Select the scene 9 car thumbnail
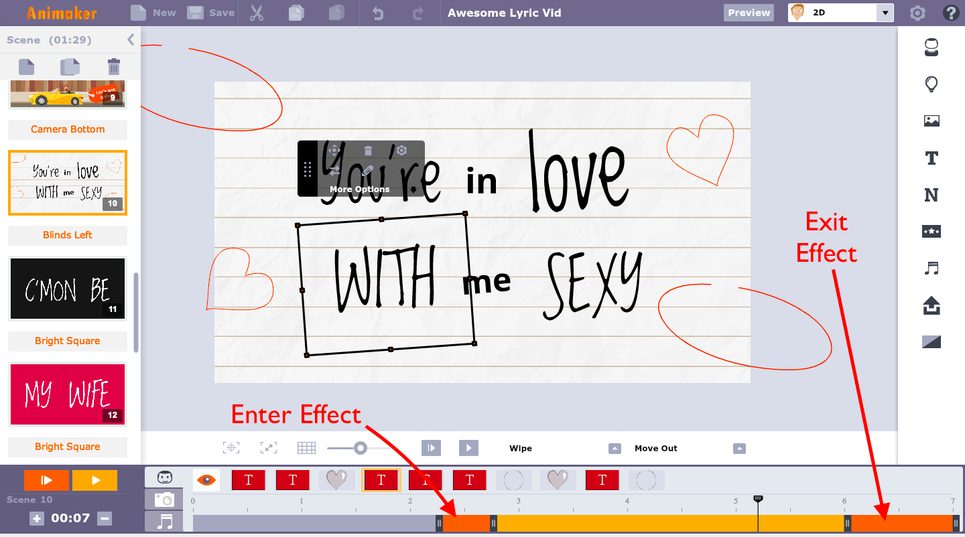The width and height of the screenshot is (965, 537). point(68,94)
